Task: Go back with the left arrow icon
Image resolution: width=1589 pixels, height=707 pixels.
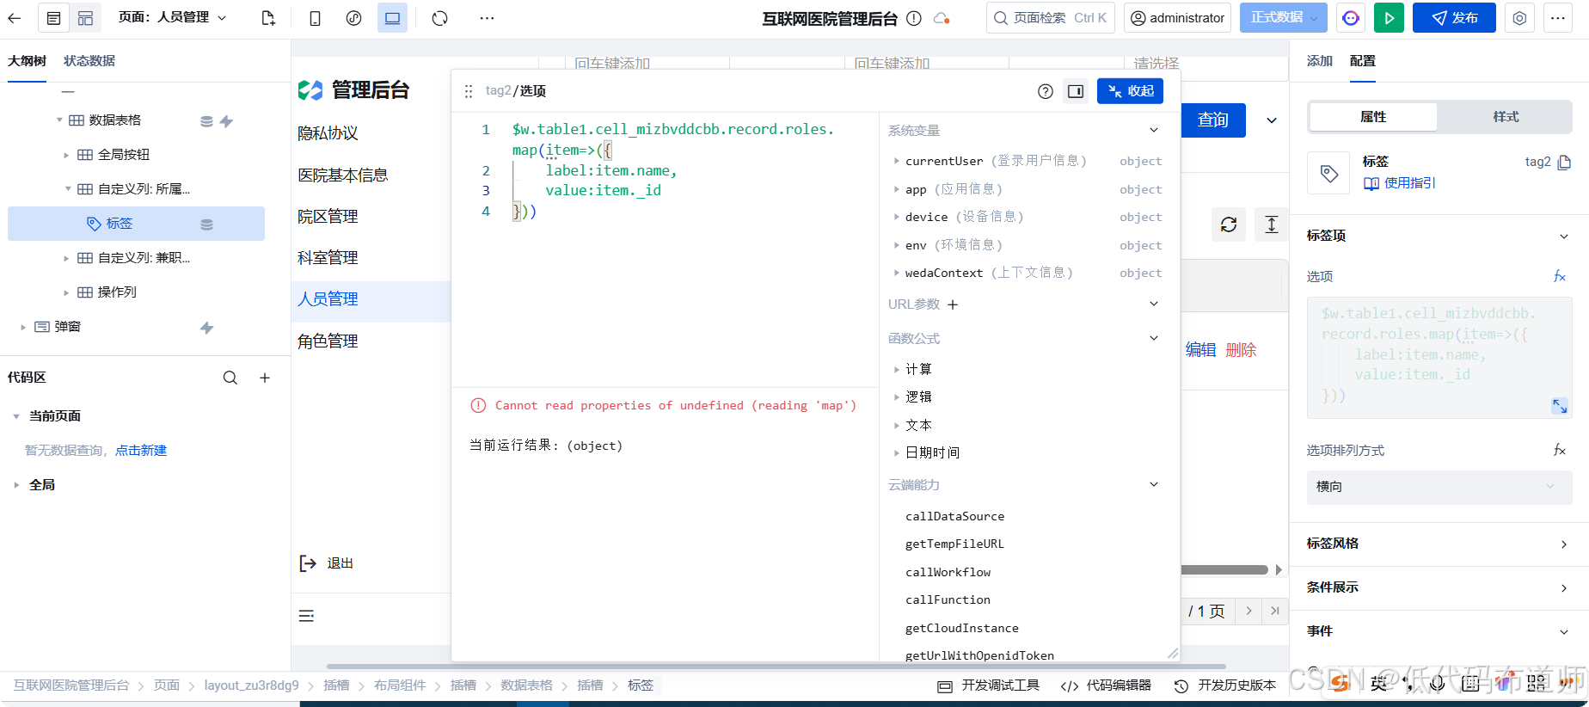Action: [x=15, y=18]
